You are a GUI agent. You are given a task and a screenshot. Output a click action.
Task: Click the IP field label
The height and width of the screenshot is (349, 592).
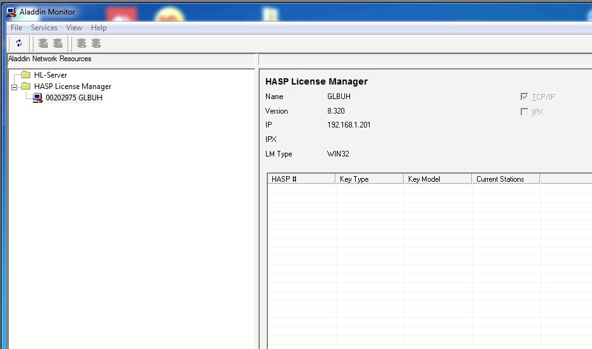pos(269,125)
